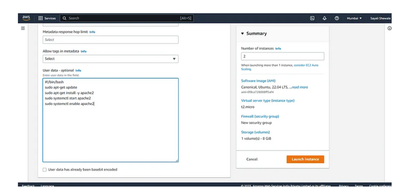Open Info link for Number of instances

point(278,49)
